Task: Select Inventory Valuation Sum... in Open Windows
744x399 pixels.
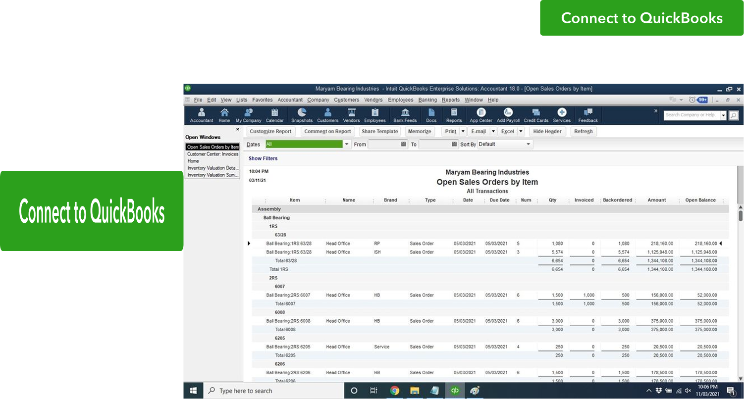Action: coord(213,175)
